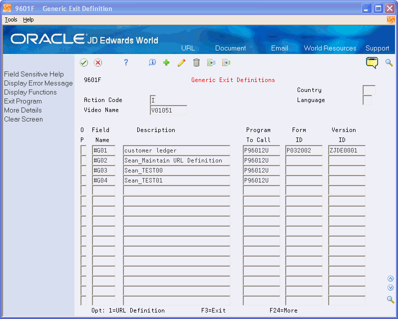Open the URL header tab
Viewport: 398px width, 319px height.
188,48
